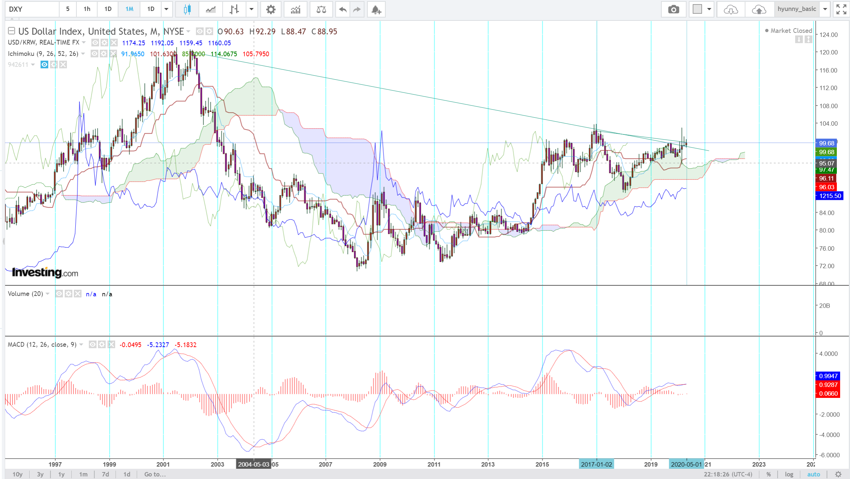Save the chart layout to the cloud
This screenshot has width=850, height=479.
pos(759,9)
